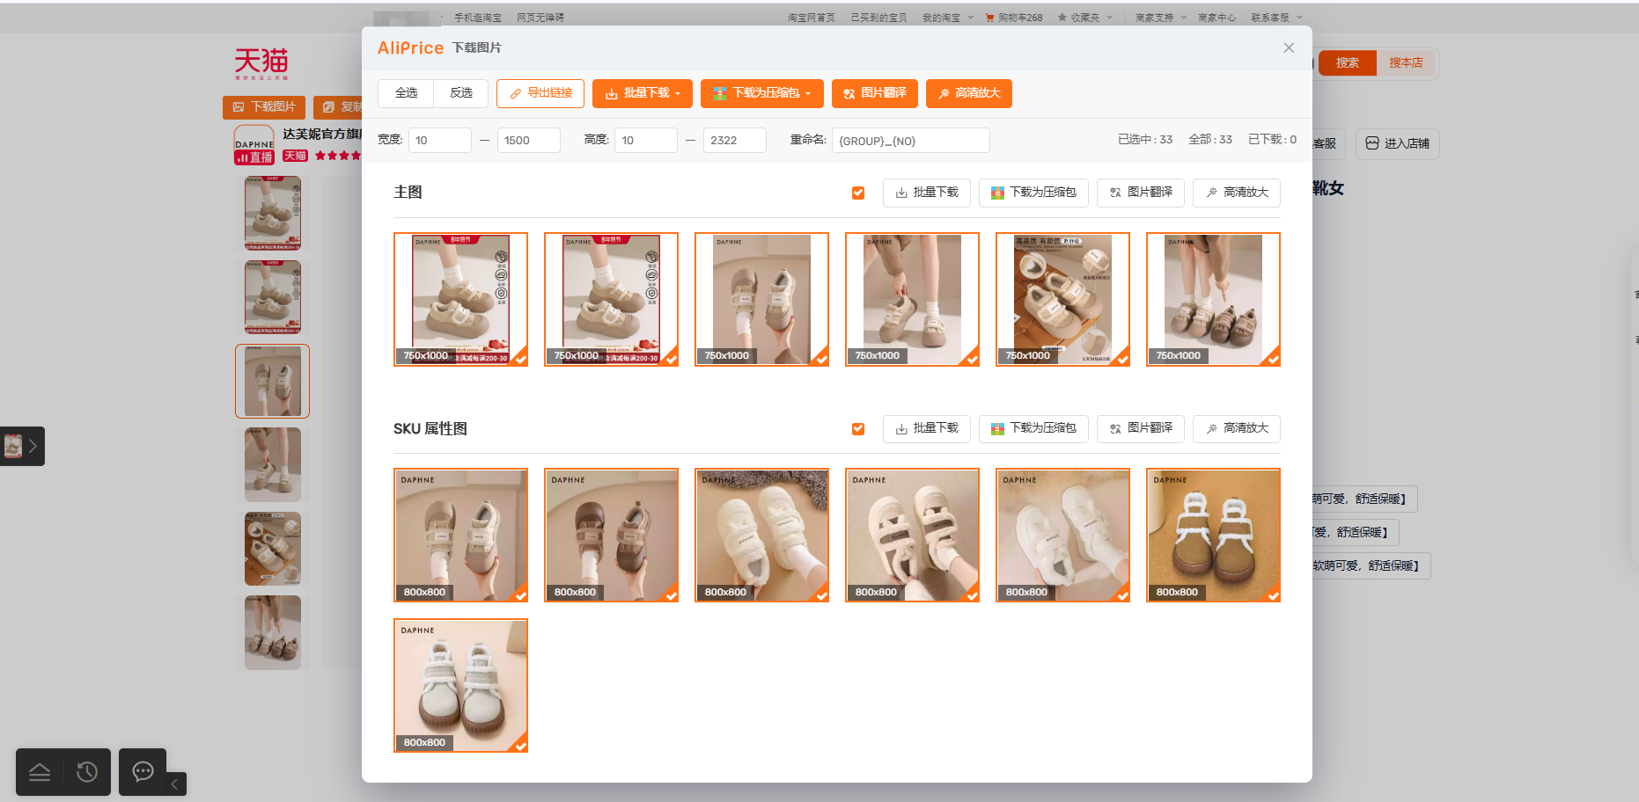Toggle the SKU 属性图 section checkbox
The image size is (1639, 802).
858,429
